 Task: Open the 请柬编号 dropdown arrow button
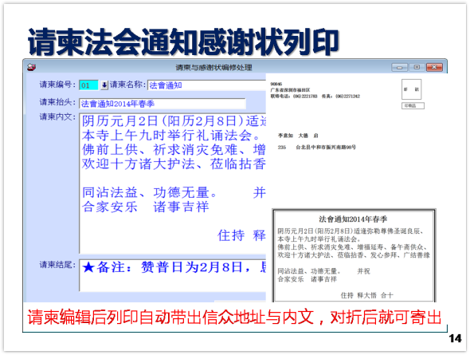pyautogui.click(x=104, y=85)
